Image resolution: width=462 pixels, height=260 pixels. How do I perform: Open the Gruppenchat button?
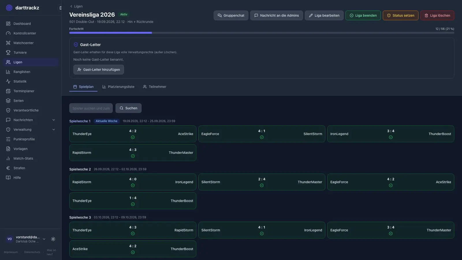click(x=231, y=16)
